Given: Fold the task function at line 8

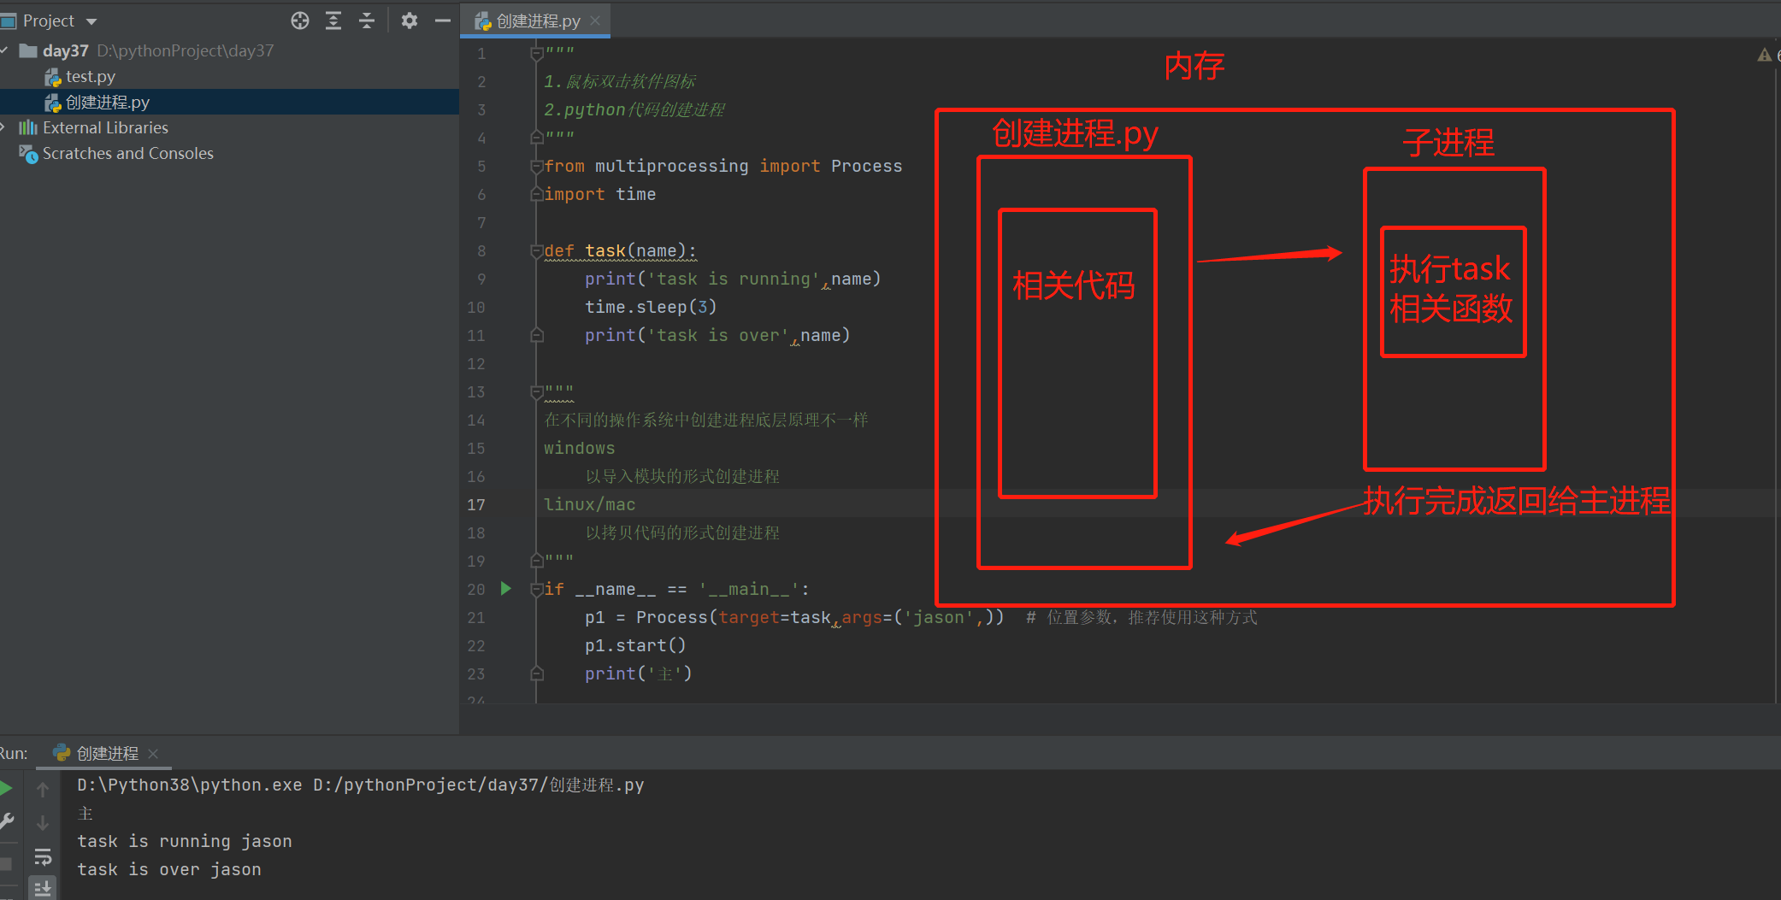Looking at the screenshot, I should pyautogui.click(x=537, y=250).
